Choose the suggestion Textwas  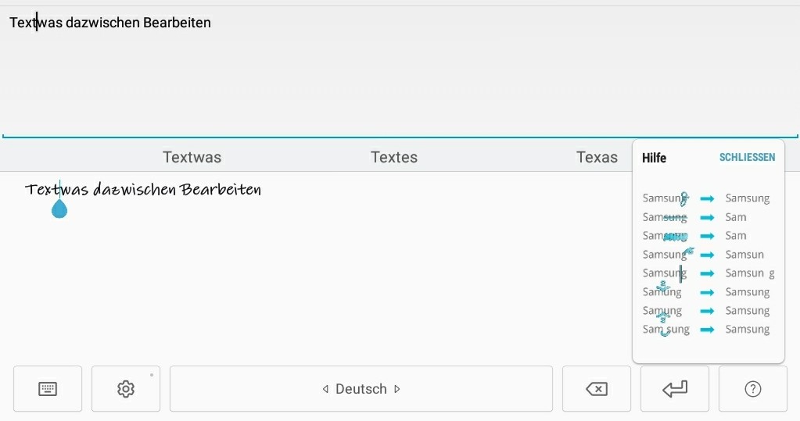(192, 157)
